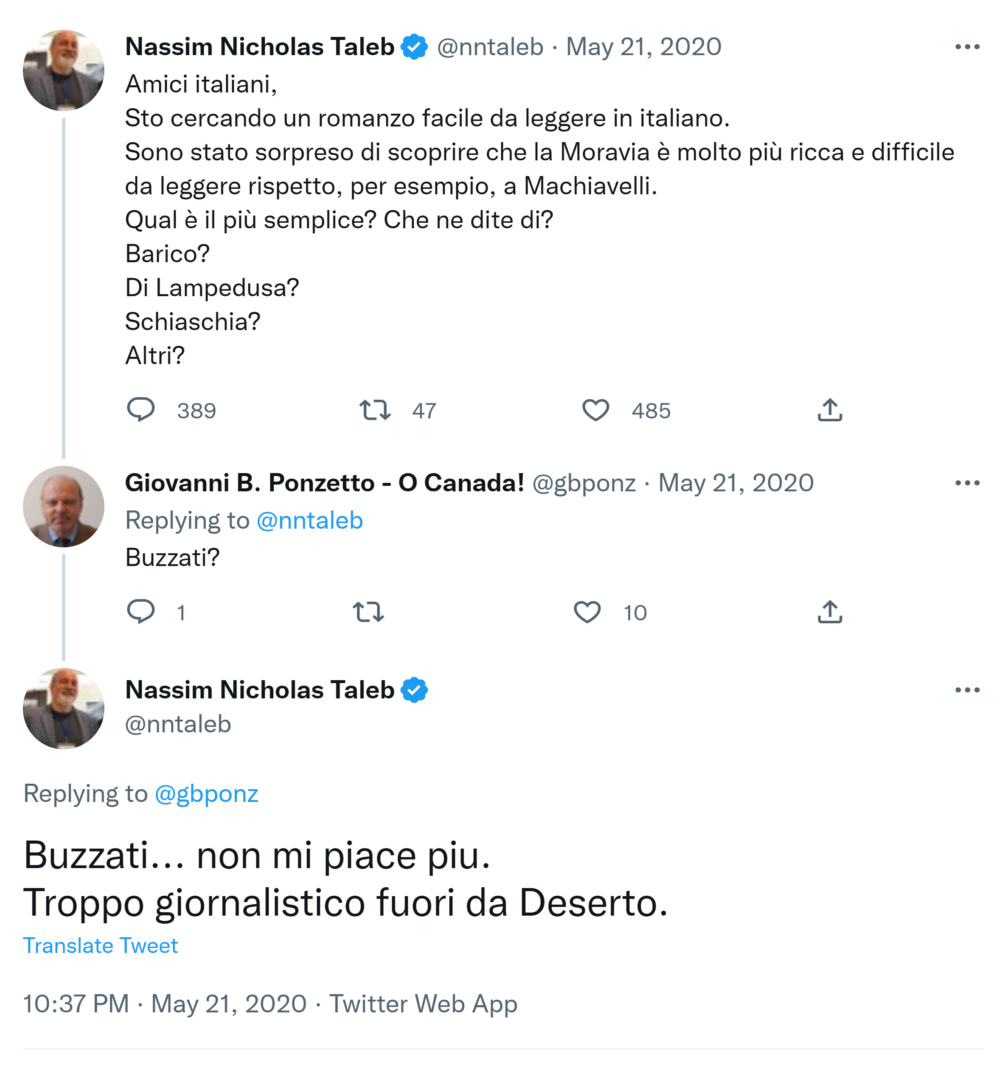Click Translate Tweet link
The height and width of the screenshot is (1065, 1002).
[x=100, y=946]
